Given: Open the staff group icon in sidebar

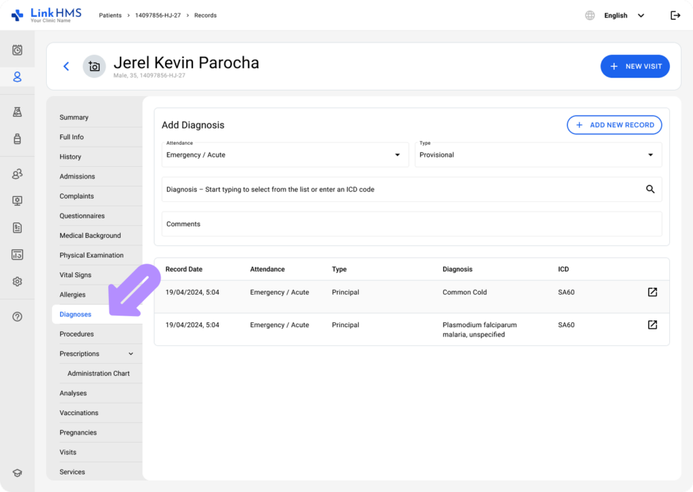Looking at the screenshot, I should [x=17, y=174].
